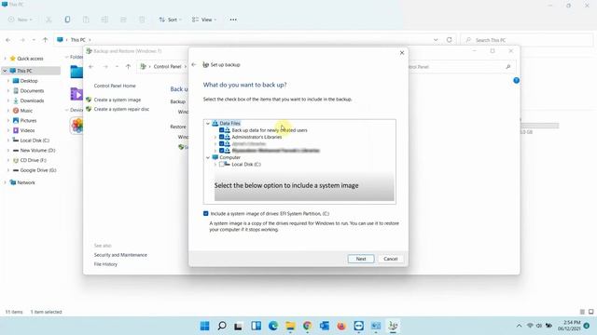Toggle Include a system image checkbox
The width and height of the screenshot is (597, 335).
tap(206, 213)
